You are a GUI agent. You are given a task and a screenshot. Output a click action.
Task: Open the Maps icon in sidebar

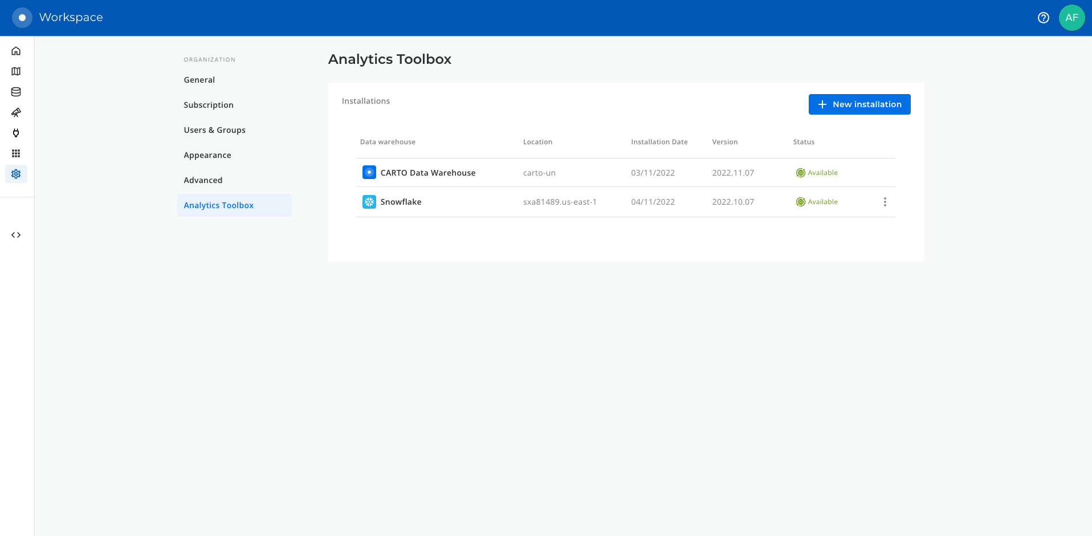[x=16, y=71]
